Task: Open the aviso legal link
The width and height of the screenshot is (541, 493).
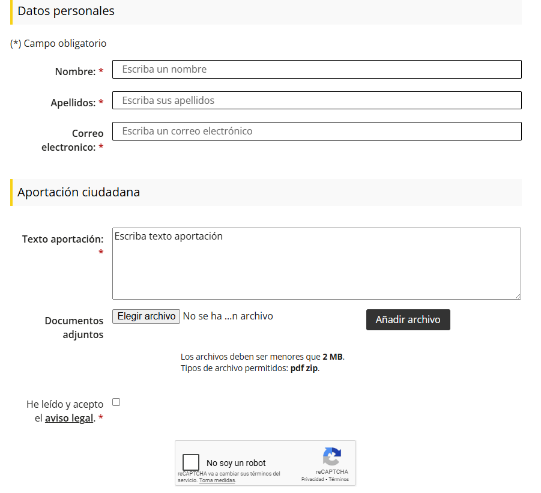Action: pyautogui.click(x=69, y=419)
